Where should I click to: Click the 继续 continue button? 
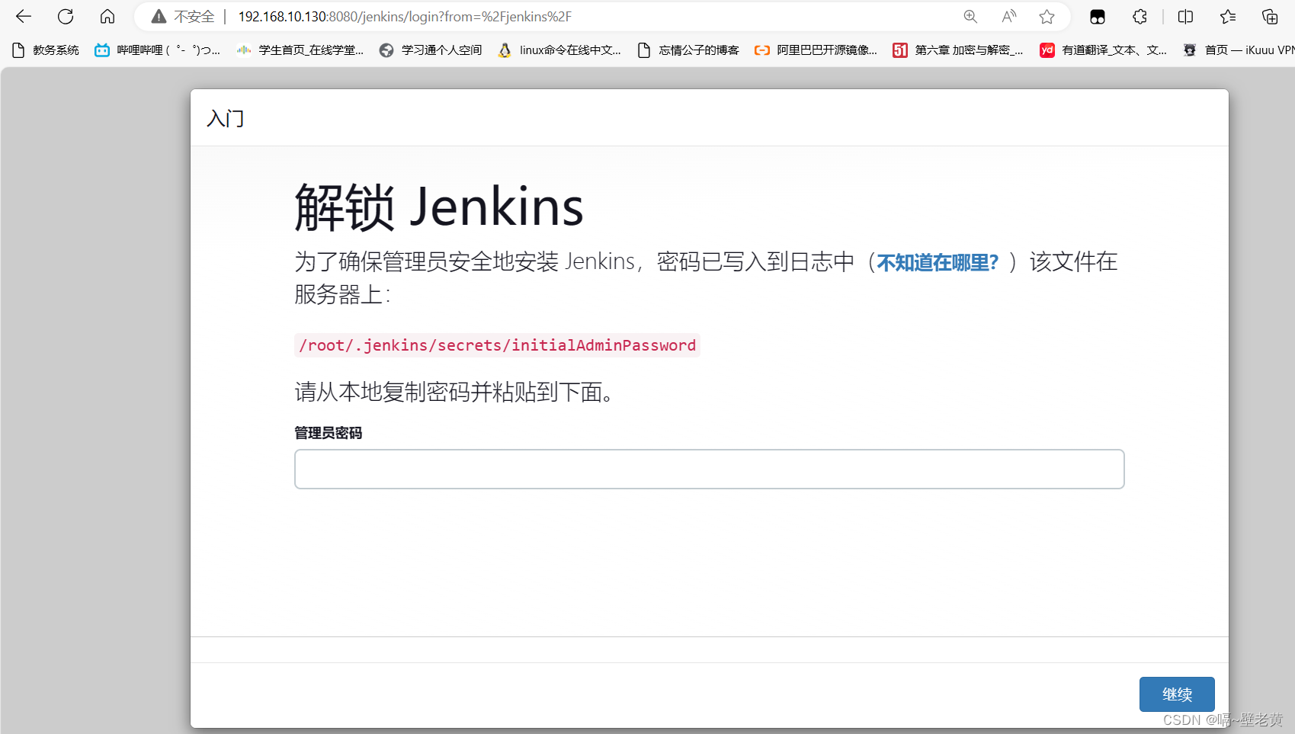(x=1177, y=694)
